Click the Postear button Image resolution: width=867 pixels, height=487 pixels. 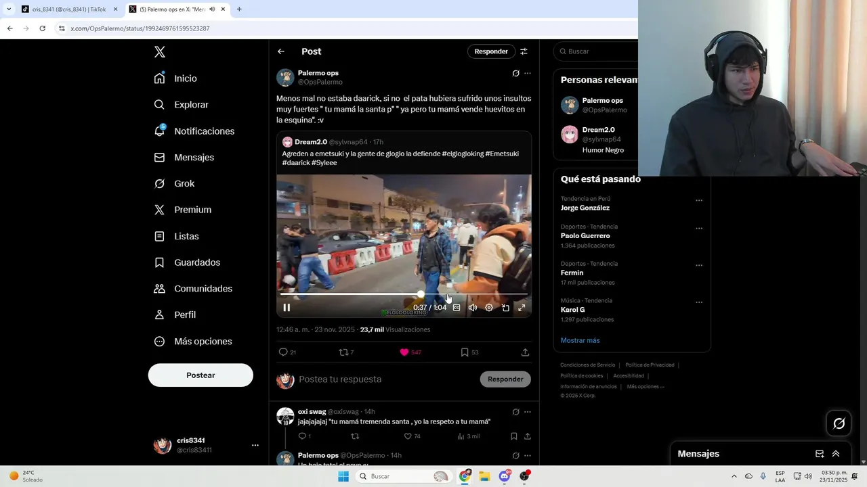200,375
